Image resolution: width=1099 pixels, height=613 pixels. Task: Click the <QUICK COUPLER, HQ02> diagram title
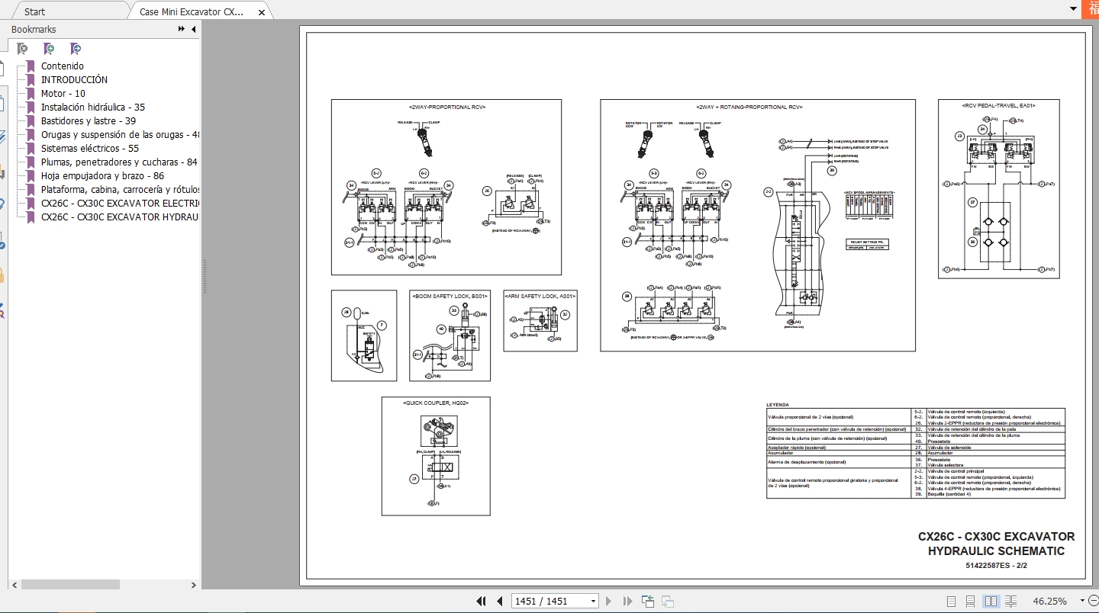click(436, 403)
